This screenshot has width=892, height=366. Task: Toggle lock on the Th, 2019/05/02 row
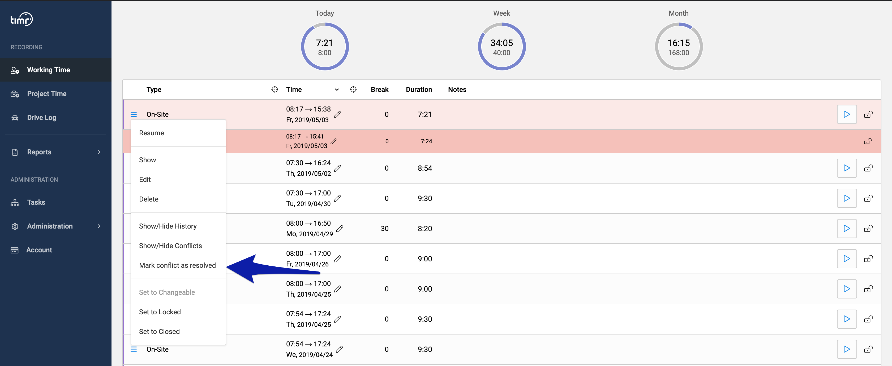pyautogui.click(x=868, y=168)
